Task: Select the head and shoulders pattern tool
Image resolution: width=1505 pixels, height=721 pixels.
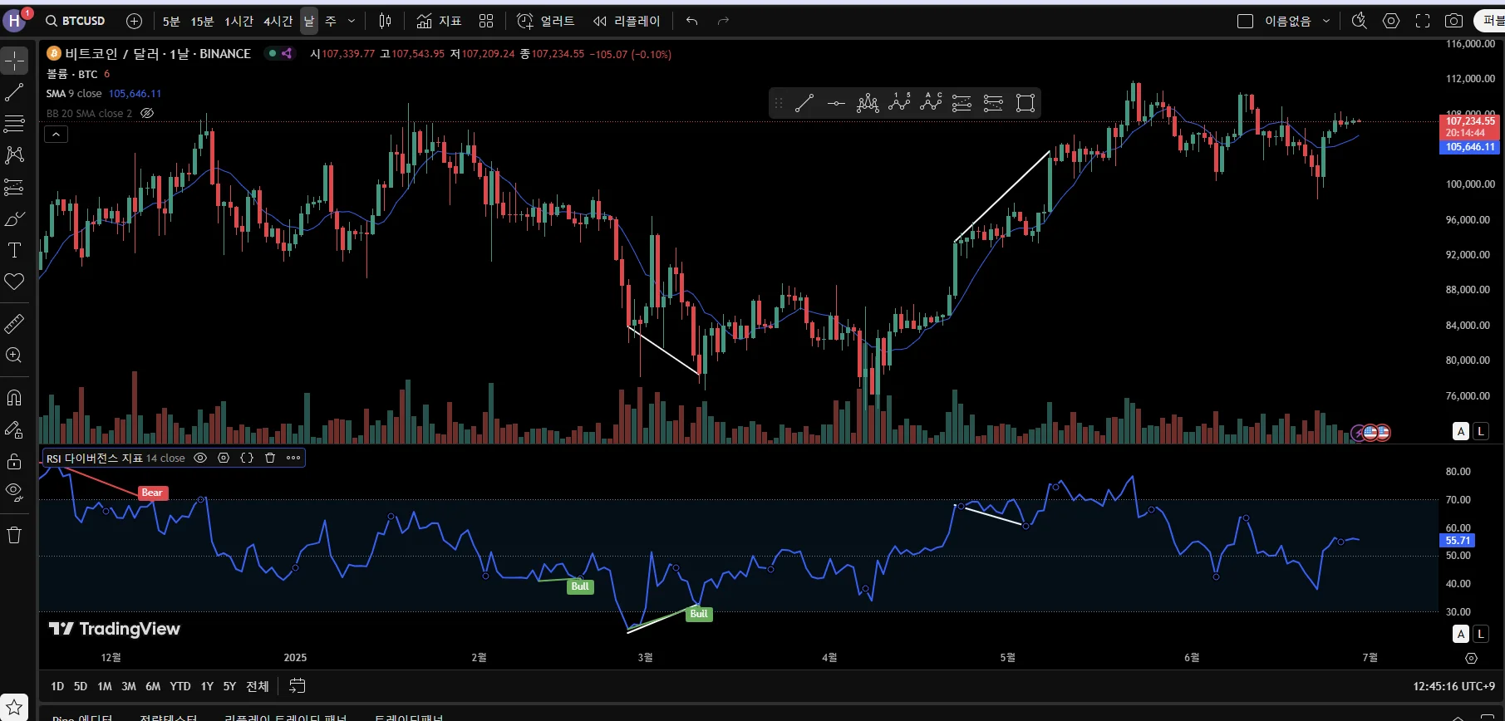Action: [868, 103]
